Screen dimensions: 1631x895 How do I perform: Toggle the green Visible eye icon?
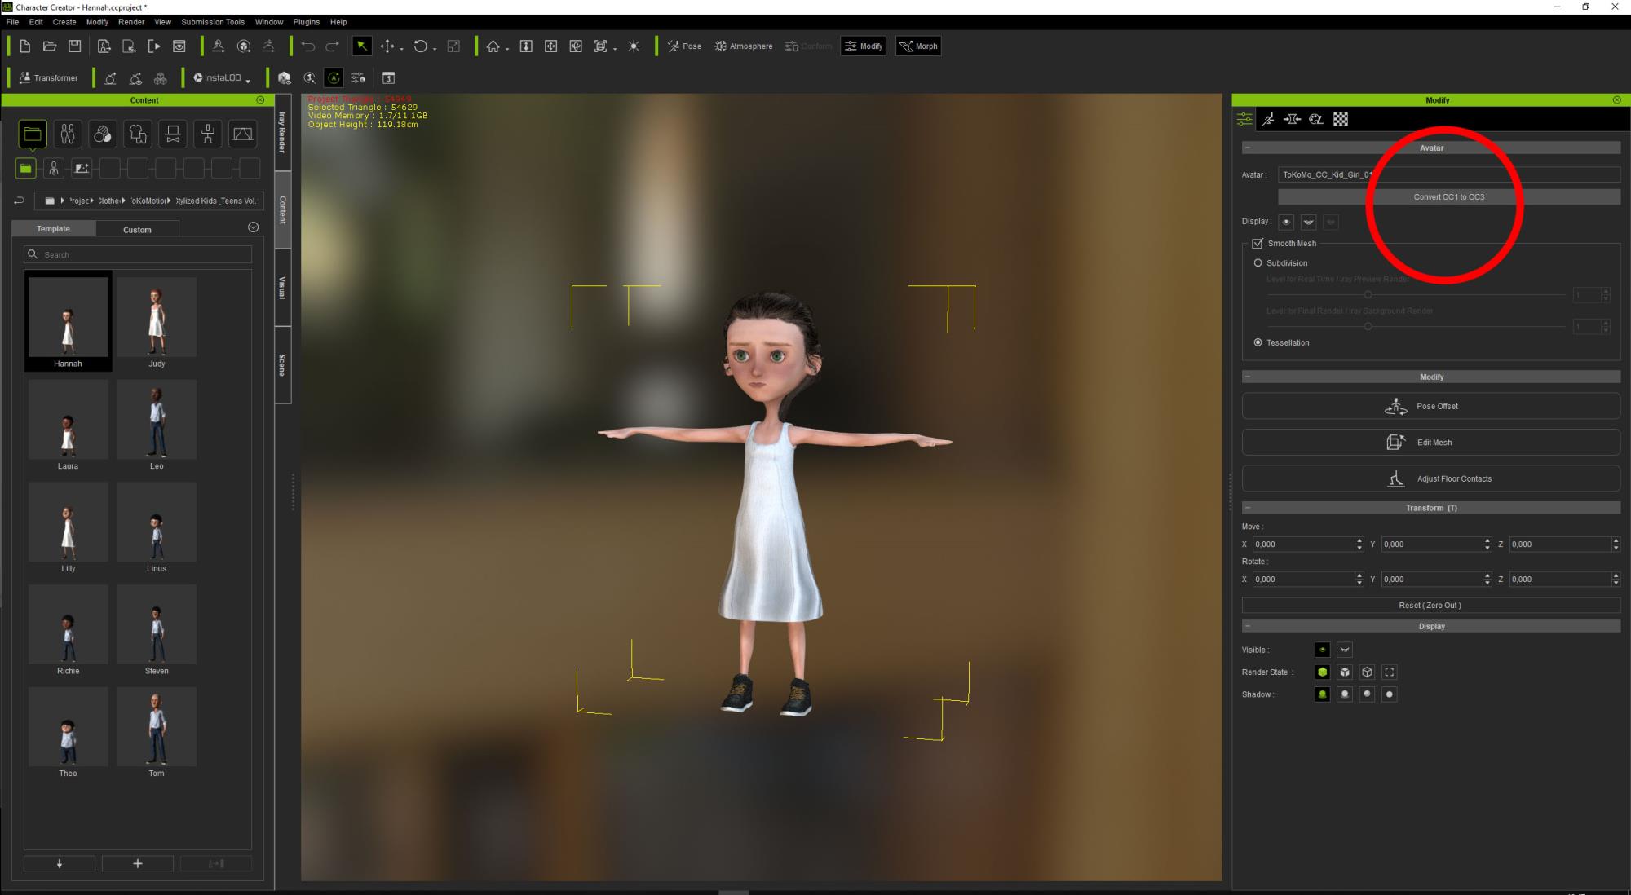[x=1322, y=650]
